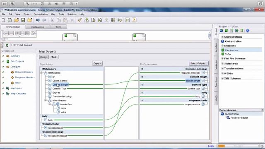Image resolution: width=265 pixels, height=149 pixels.
Task: Save the project using the floppy icon
Action: 23,20
